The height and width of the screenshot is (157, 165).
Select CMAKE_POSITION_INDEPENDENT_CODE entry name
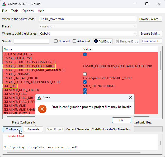pyautogui.click(x=32, y=82)
